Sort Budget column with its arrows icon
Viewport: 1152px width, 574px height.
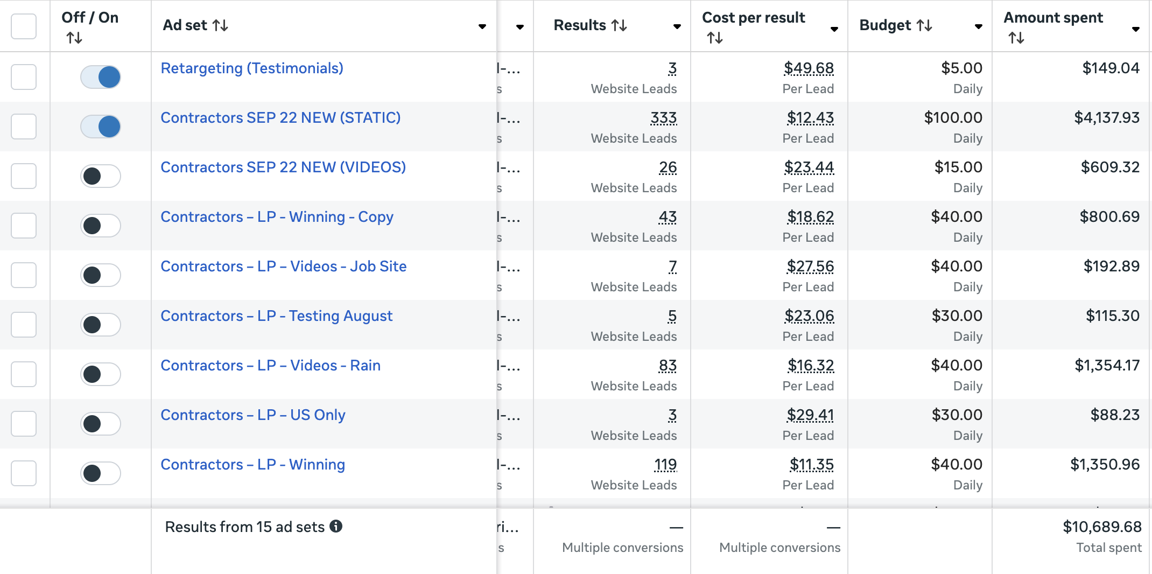click(924, 25)
